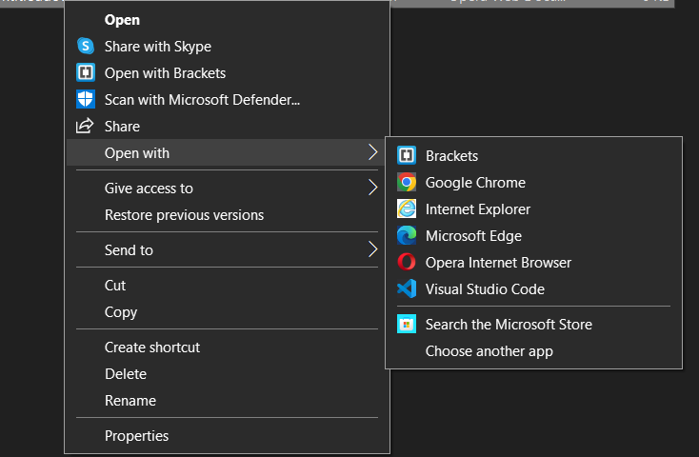The image size is (699, 457).
Task: Click the Skype icon in context menu
Action: pyautogui.click(x=86, y=47)
